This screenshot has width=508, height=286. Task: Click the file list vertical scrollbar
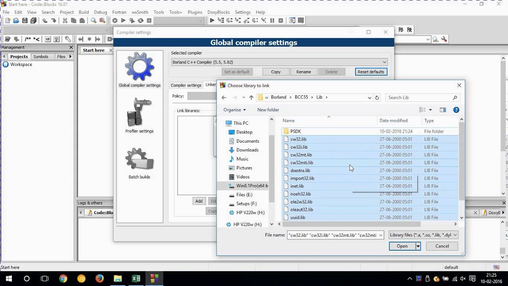(x=462, y=161)
